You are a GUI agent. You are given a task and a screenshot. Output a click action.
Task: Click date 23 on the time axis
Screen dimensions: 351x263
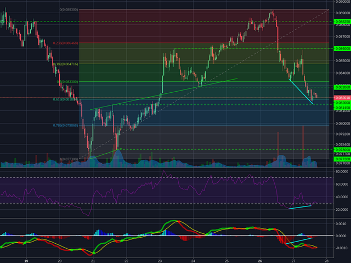point(160,261)
